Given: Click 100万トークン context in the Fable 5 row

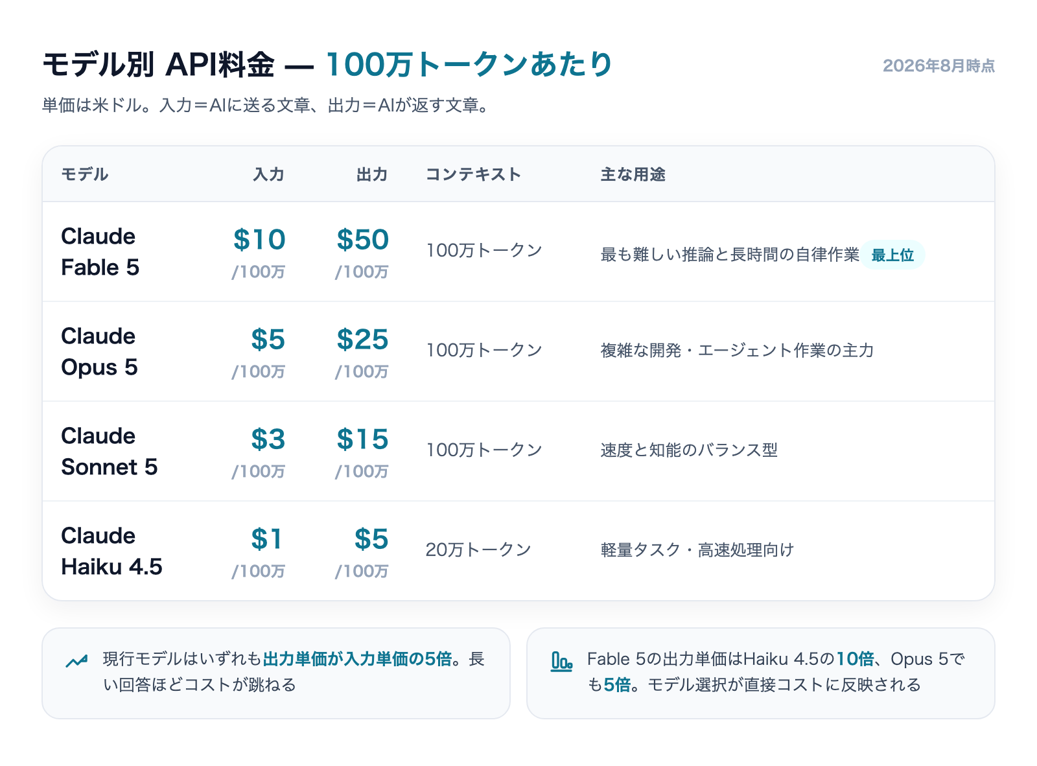Looking at the screenshot, I should click(x=484, y=250).
